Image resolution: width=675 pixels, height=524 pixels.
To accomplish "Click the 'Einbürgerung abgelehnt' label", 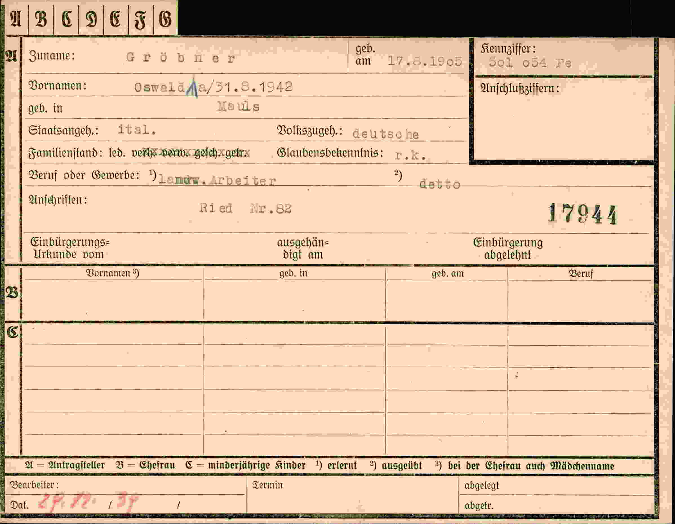I will 508,249.
